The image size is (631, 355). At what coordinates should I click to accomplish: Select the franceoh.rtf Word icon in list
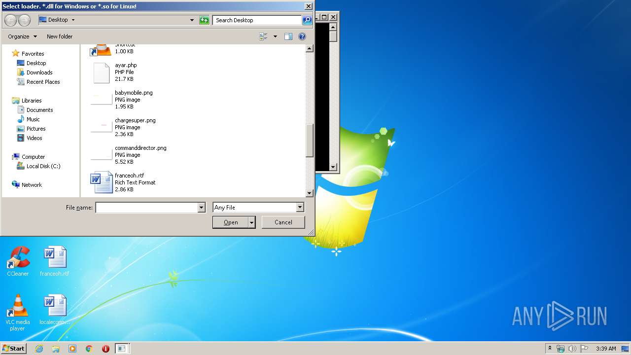(x=102, y=182)
